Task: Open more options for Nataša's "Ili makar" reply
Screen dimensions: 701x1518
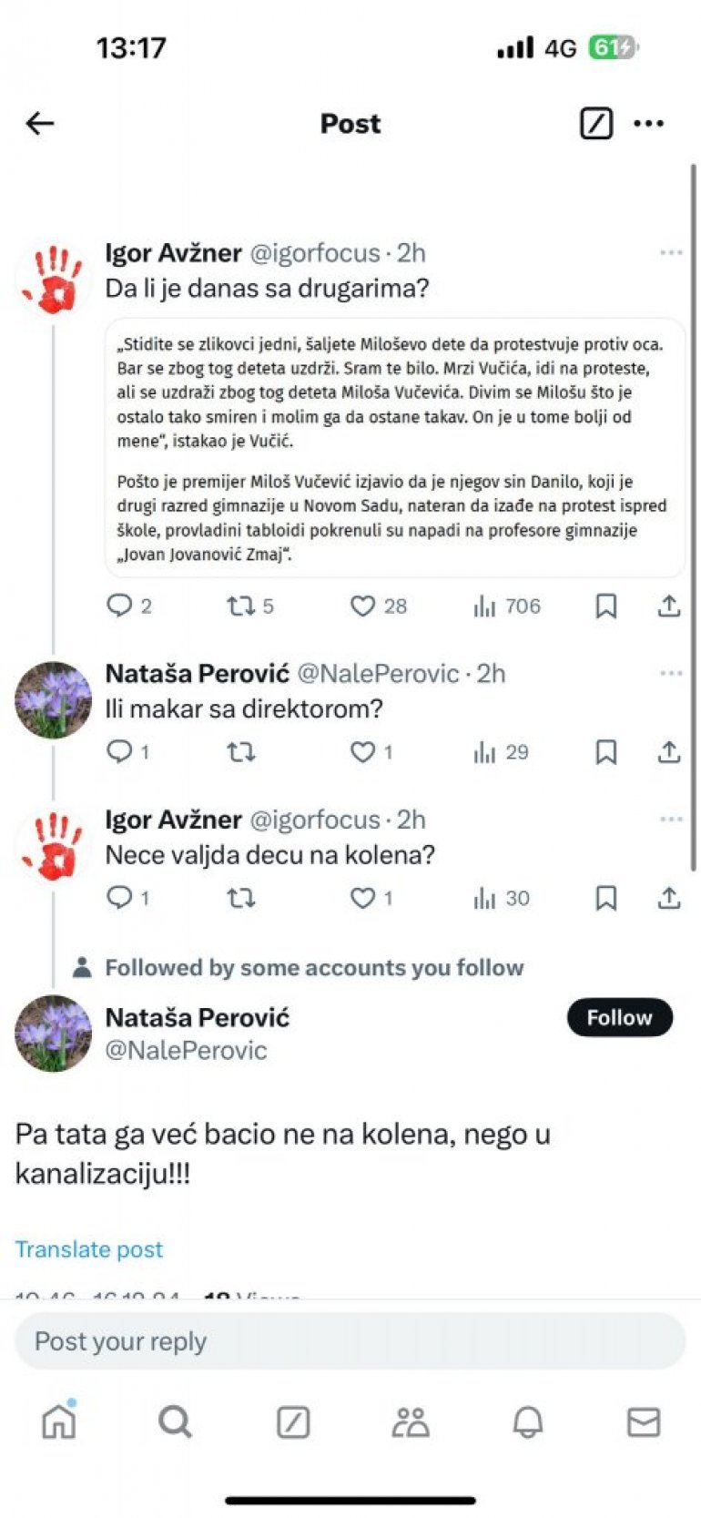Action: pyautogui.click(x=671, y=673)
